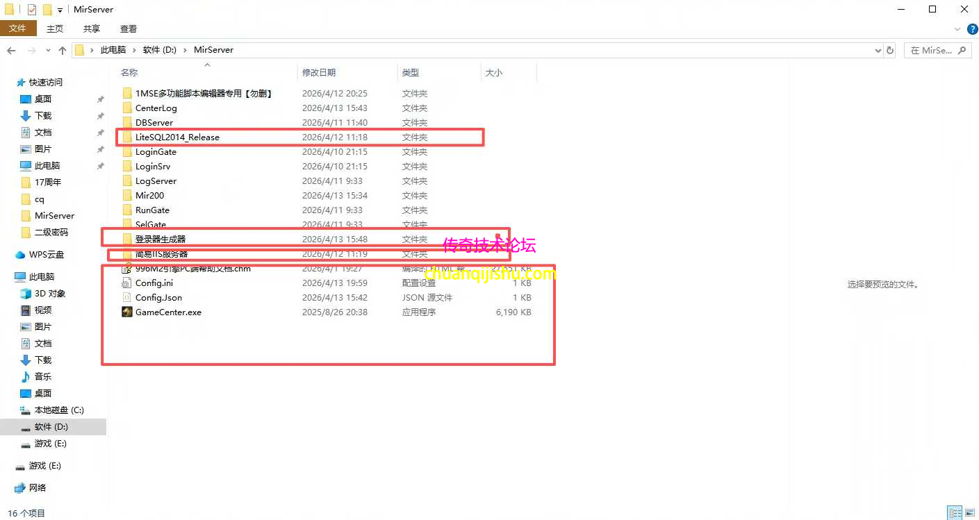Click the Config.ini file icon

[127, 283]
